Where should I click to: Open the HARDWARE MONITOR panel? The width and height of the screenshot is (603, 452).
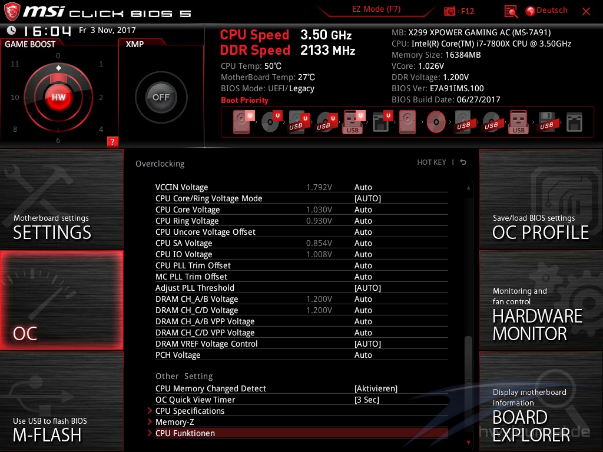click(x=541, y=300)
